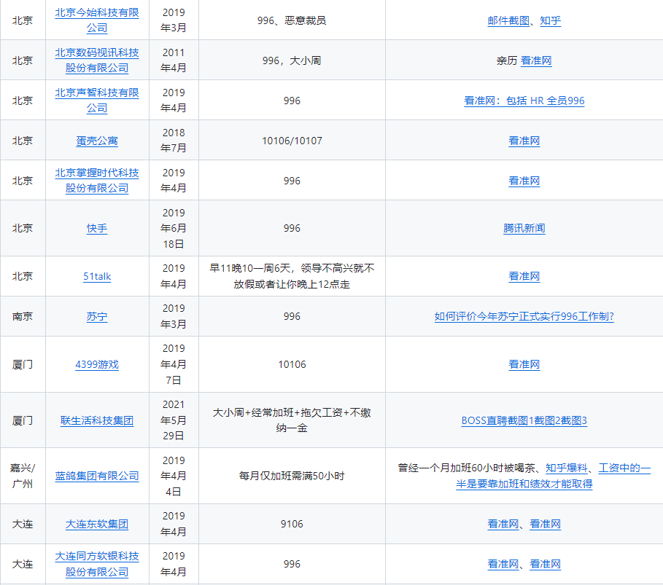Open 看准网 source for 北京掌握时代科技 row
Viewport: 663px width, 585px height.
(524, 181)
